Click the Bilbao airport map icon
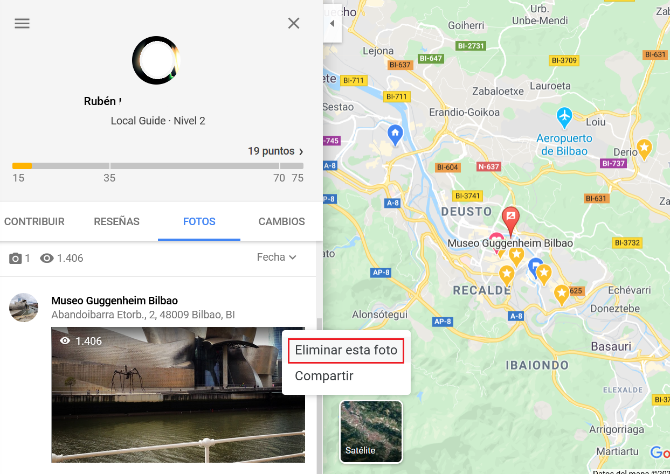This screenshot has height=474, width=670. pyautogui.click(x=564, y=118)
